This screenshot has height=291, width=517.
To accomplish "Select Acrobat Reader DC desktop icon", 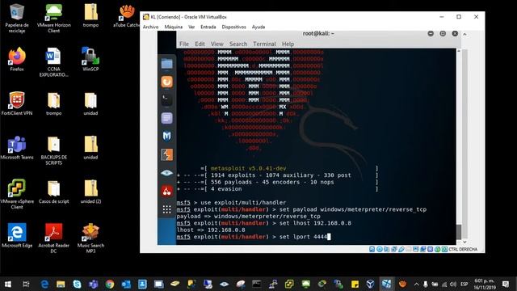I will point(54,239).
